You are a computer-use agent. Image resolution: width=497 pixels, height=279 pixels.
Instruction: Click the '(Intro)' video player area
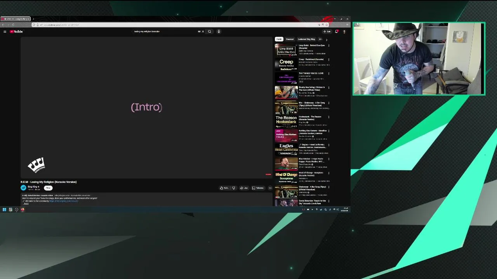(x=146, y=107)
